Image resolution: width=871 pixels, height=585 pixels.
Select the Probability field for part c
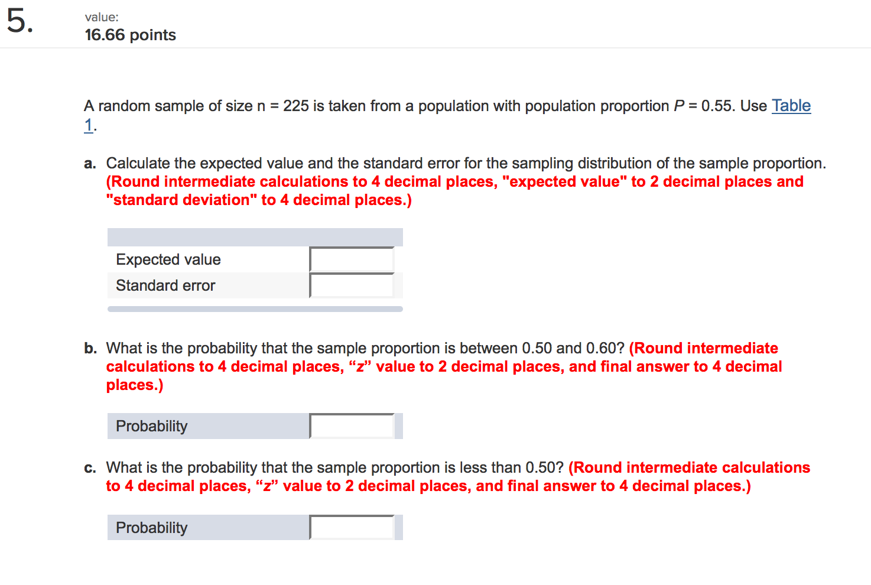[352, 527]
